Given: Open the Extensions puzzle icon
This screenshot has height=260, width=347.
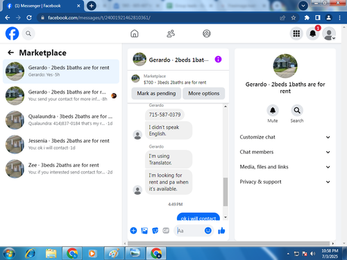Looking at the screenshot, I should [x=307, y=18].
